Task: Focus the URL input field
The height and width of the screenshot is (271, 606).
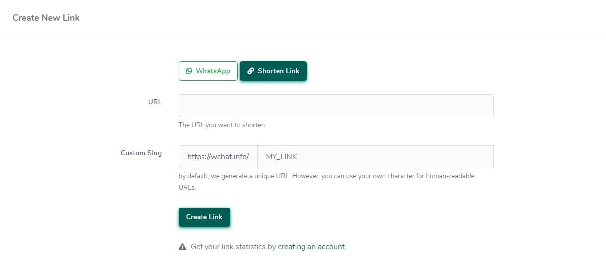Action: click(336, 106)
